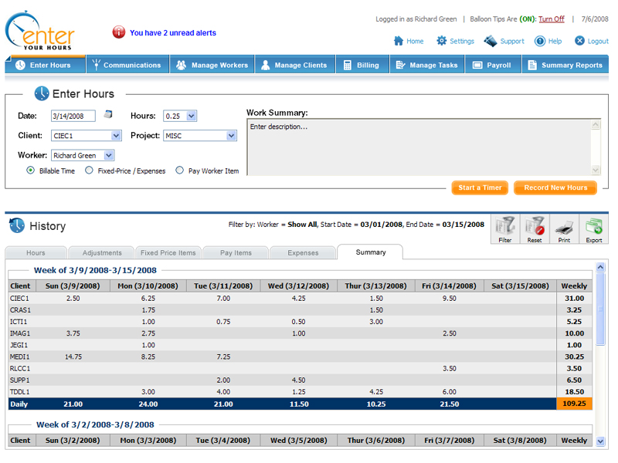Click the red unread alerts icon
Image resolution: width=618 pixels, height=463 pixels.
coord(119,32)
